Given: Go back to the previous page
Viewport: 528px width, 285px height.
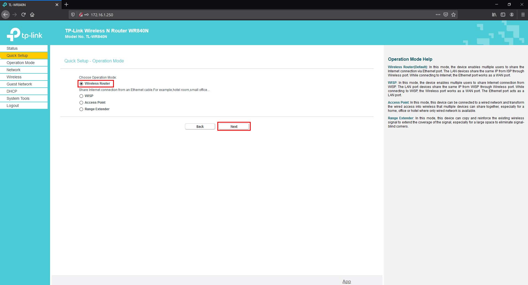Looking at the screenshot, I should (x=6, y=15).
